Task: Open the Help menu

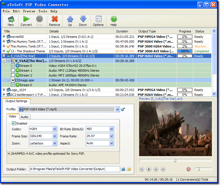Action: tap(54, 11)
